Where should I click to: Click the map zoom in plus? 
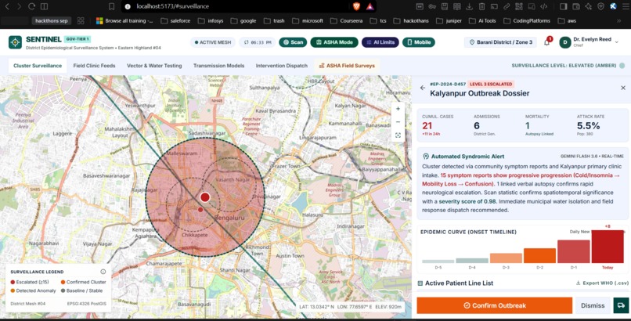pyautogui.click(x=398, y=109)
